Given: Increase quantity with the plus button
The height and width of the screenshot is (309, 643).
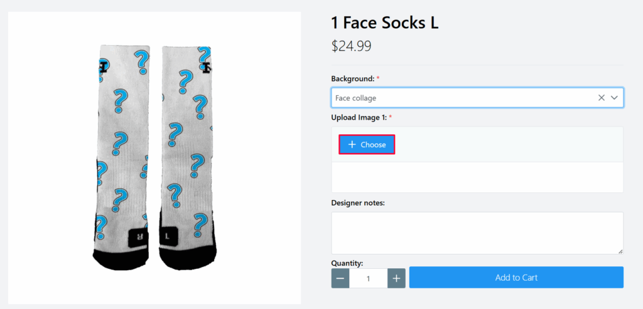Looking at the screenshot, I should pyautogui.click(x=396, y=278).
